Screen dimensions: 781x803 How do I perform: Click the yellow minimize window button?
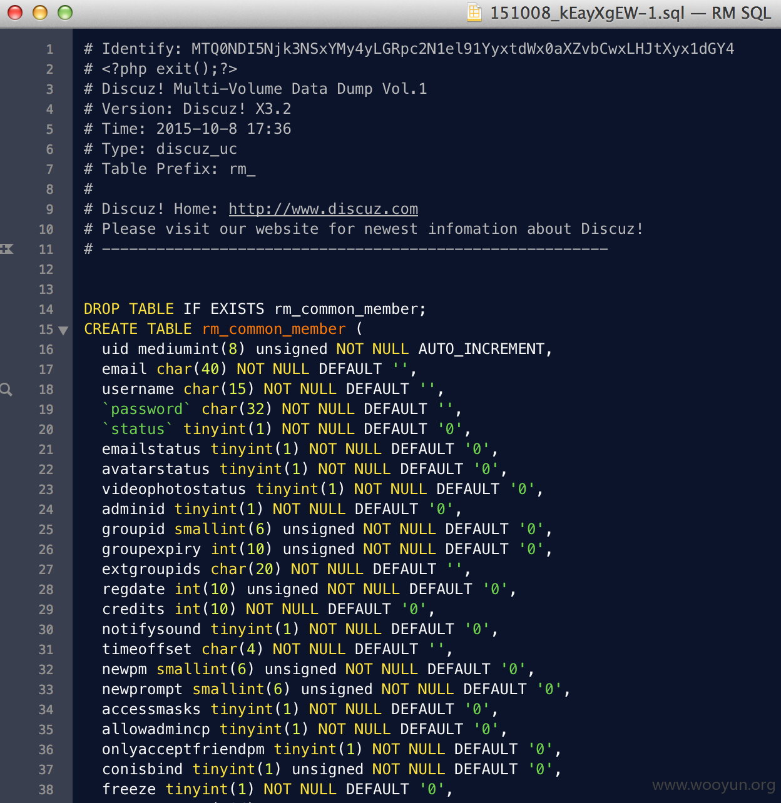pyautogui.click(x=40, y=13)
